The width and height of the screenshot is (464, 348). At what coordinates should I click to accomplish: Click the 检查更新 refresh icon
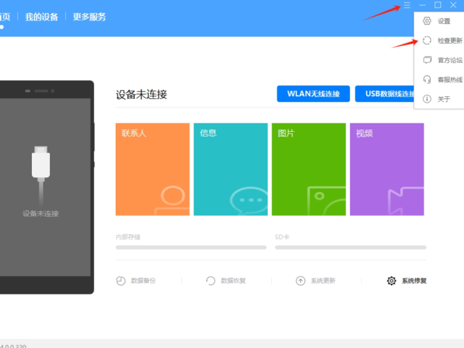(x=426, y=41)
